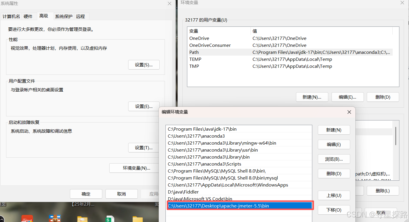The width and height of the screenshot is (409, 222).
Task: Open performance 设置(S)... button
Action: (144, 65)
